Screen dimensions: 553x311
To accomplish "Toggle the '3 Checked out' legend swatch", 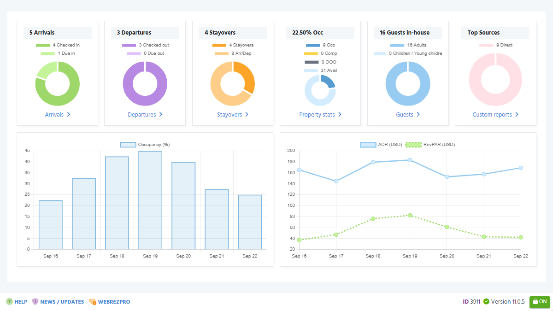I will 129,45.
